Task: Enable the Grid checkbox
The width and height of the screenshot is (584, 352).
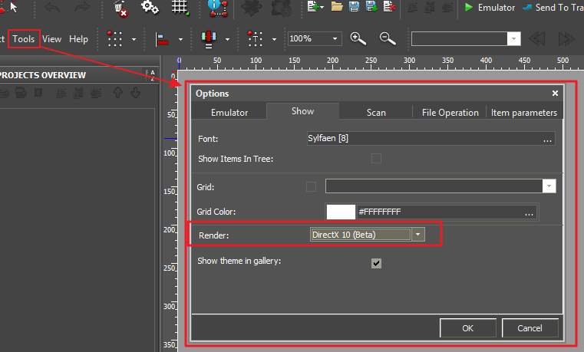Action: coord(311,186)
